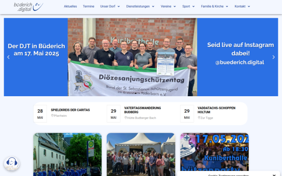
Task: Expand the Dienstleistungen dropdown arrow
Action: (x=153, y=7)
